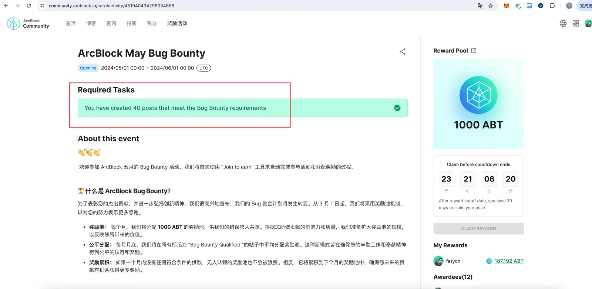Open the 积分 nav item
The width and height of the screenshot is (592, 289).
tap(152, 23)
